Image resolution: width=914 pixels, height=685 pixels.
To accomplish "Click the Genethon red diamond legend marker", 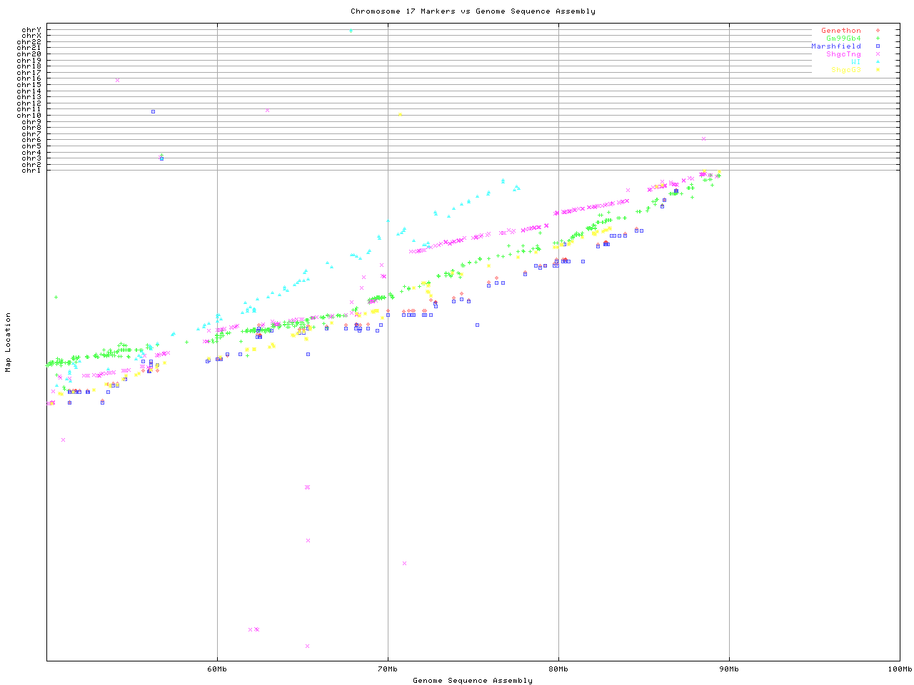I will tap(878, 31).
